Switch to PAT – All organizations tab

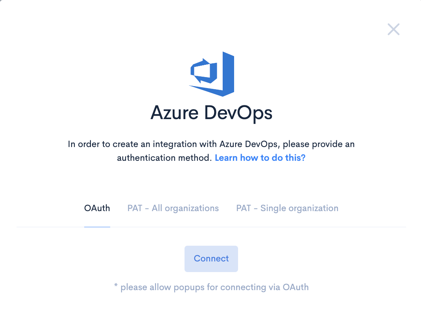[173, 208]
